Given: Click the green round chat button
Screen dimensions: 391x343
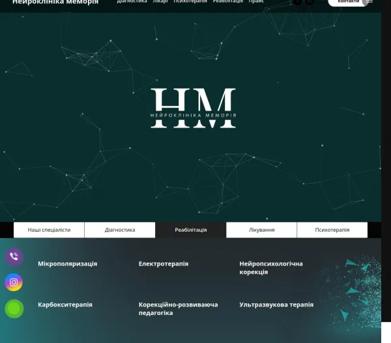Looking at the screenshot, I should (x=14, y=309).
